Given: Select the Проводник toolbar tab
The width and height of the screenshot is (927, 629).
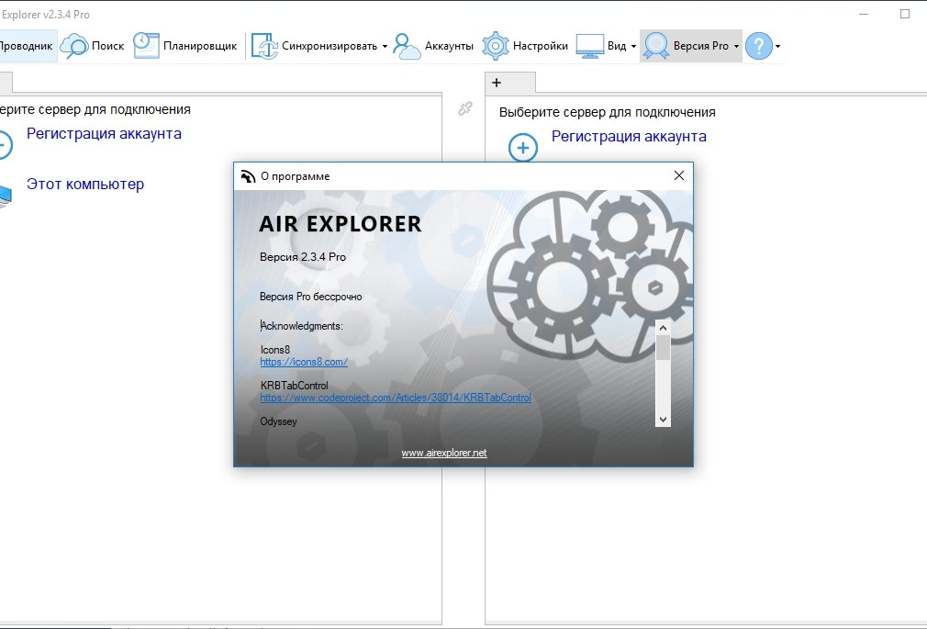Looking at the screenshot, I should [x=28, y=46].
